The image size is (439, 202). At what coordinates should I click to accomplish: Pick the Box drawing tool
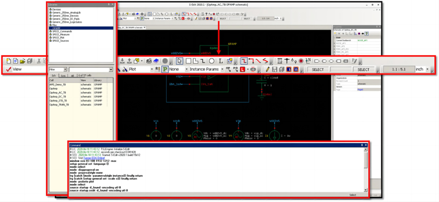point(189,61)
